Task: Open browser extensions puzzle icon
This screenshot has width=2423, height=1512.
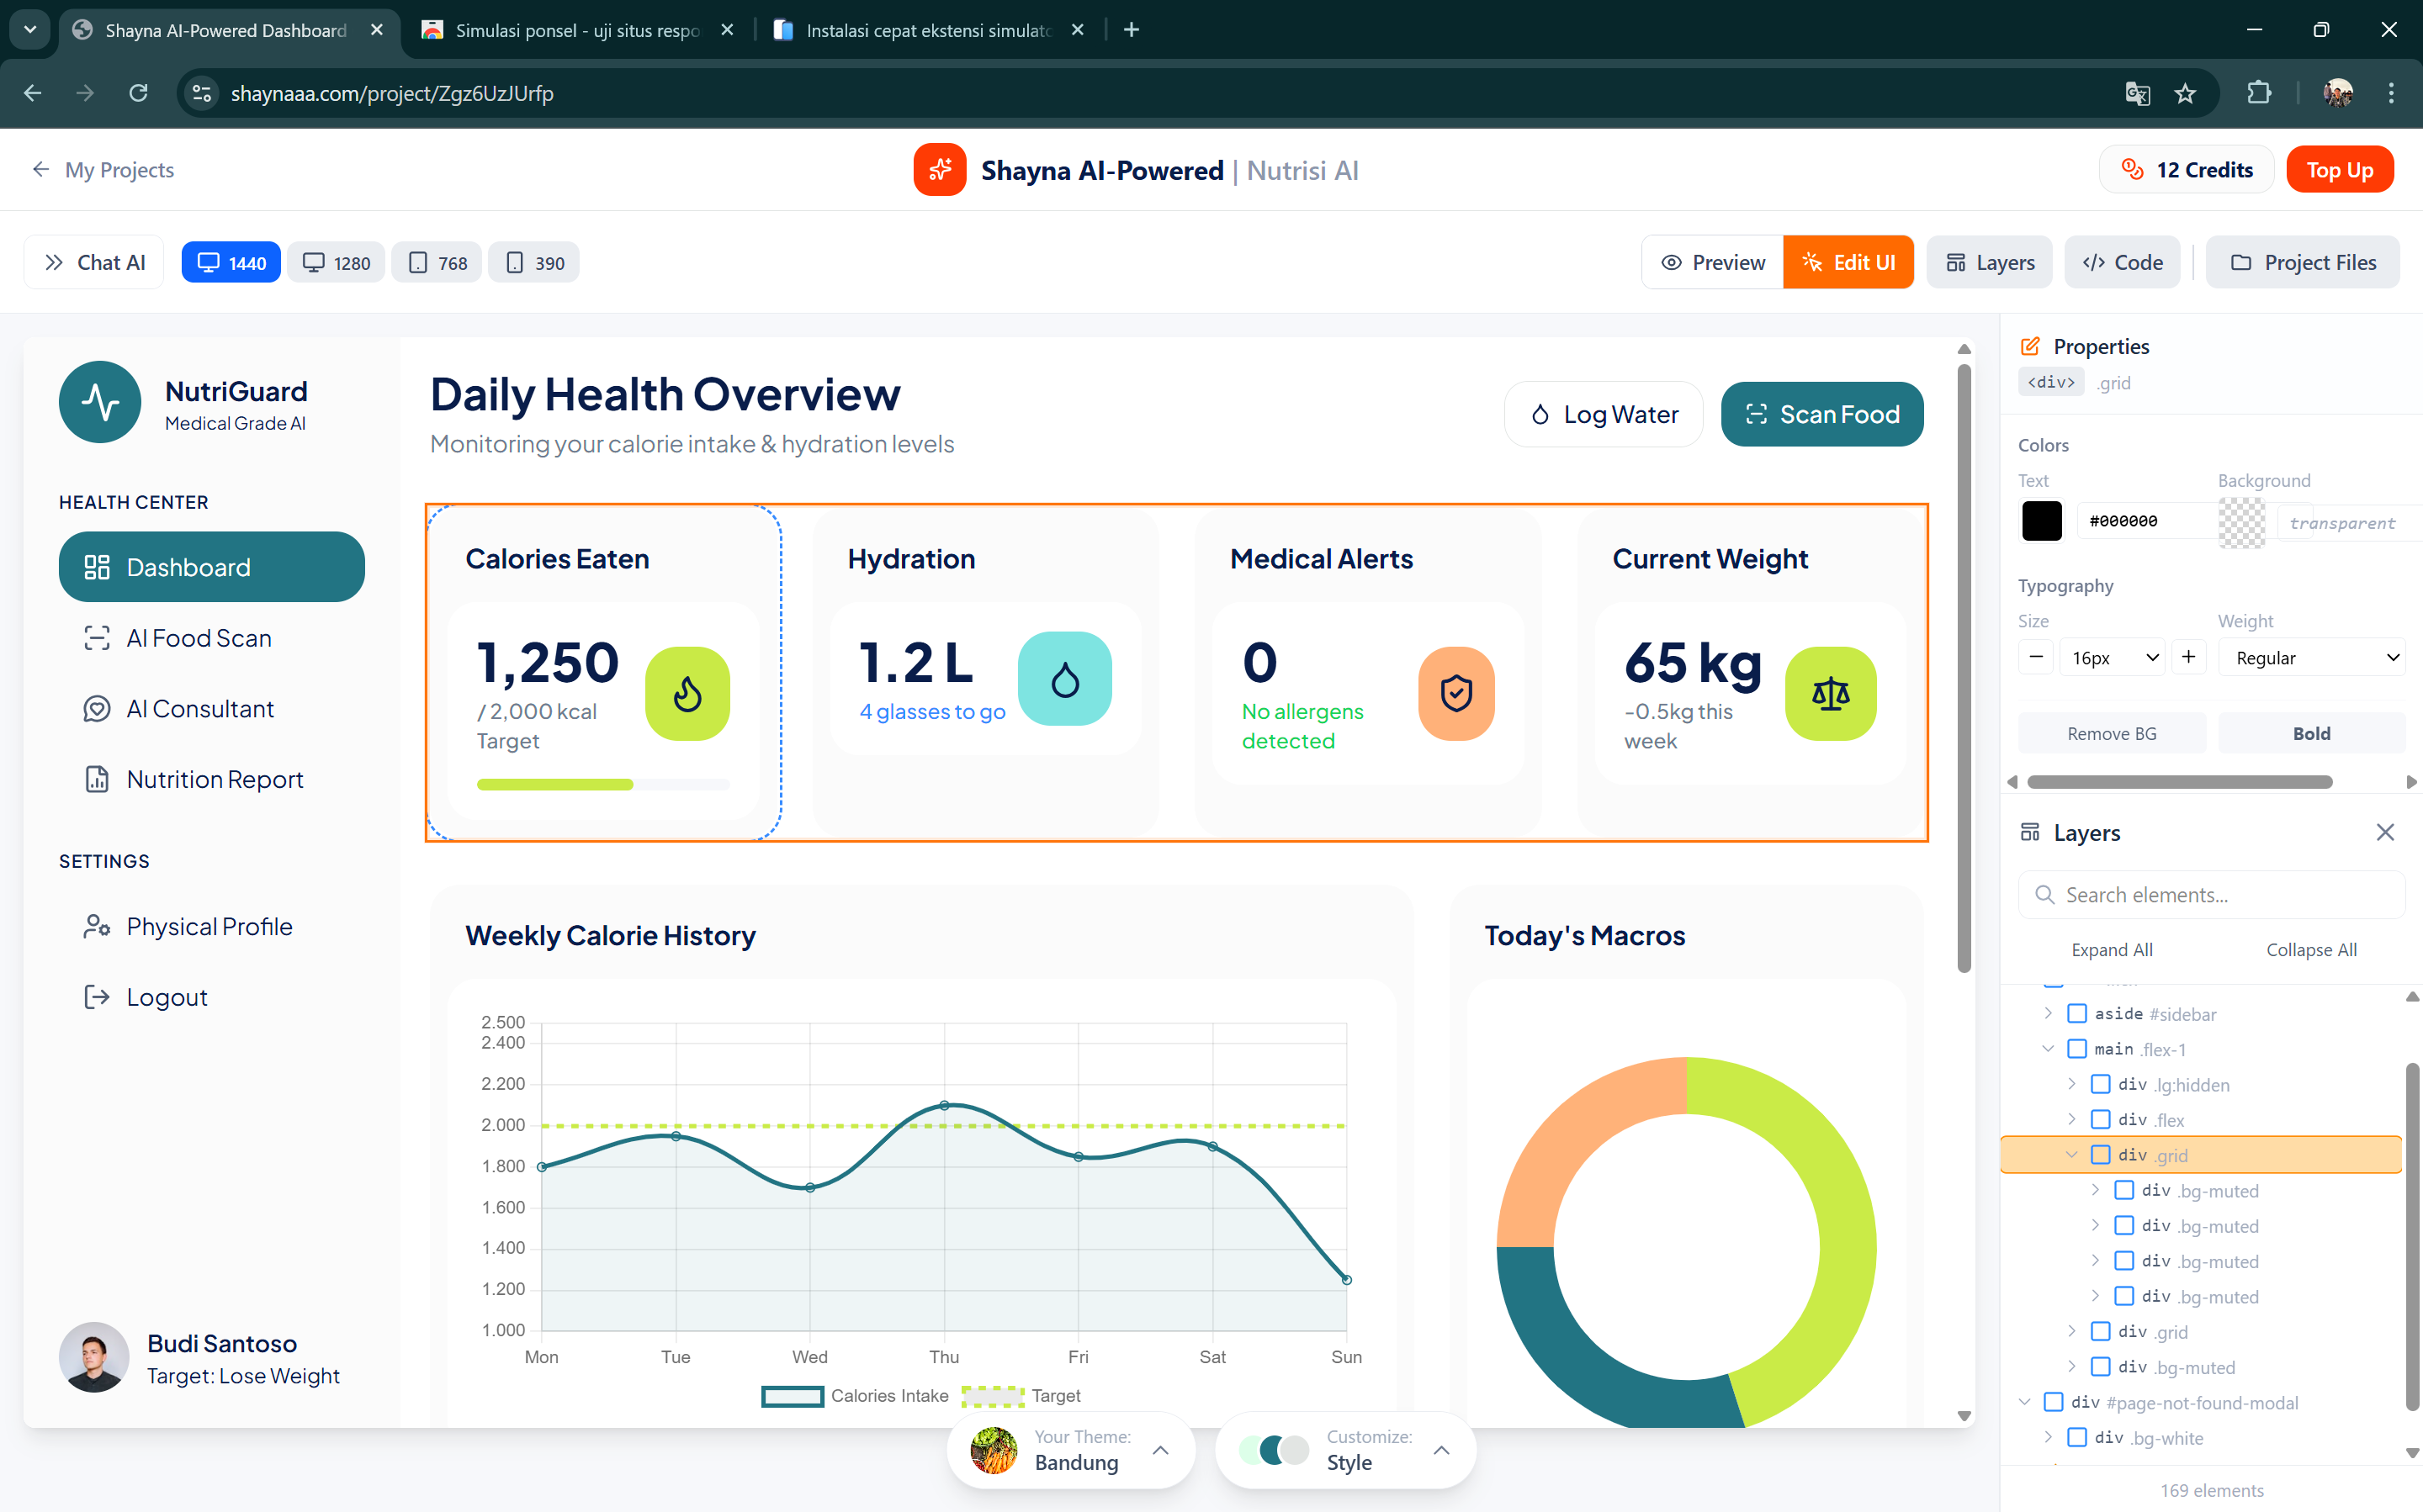Action: pyautogui.click(x=2258, y=93)
